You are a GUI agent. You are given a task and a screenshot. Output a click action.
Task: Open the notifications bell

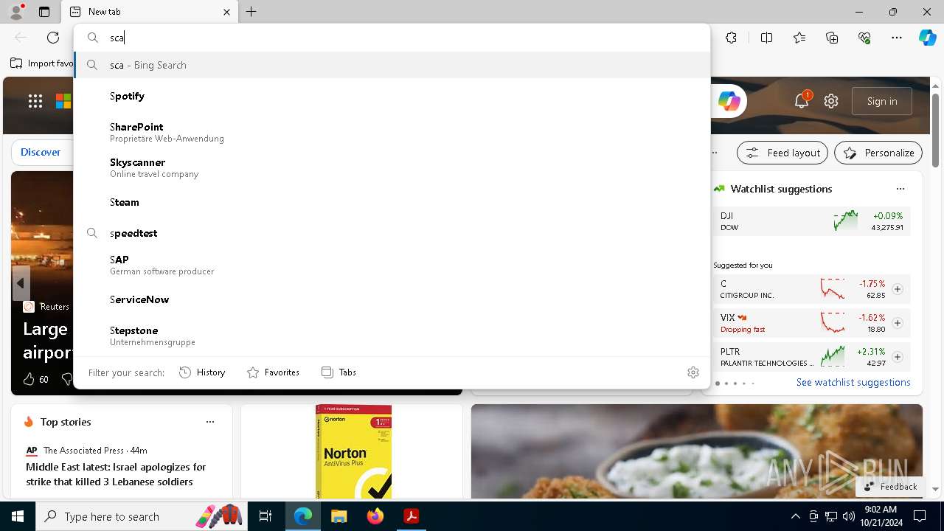(x=802, y=101)
